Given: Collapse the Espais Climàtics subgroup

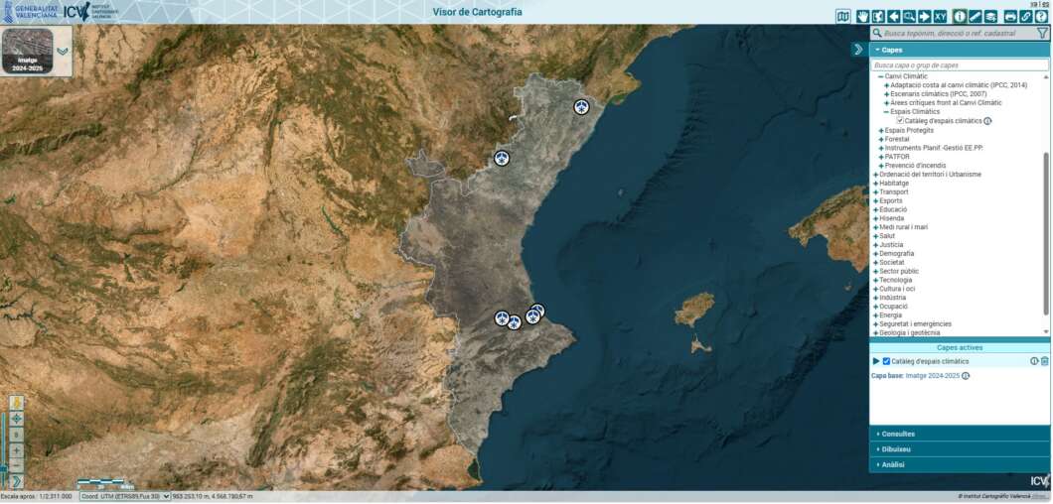Looking at the screenshot, I should 886,112.
